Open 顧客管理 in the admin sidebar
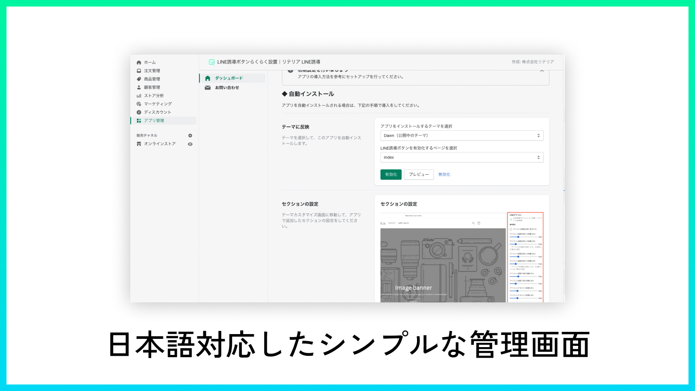This screenshot has height=391, width=695. coord(152,87)
